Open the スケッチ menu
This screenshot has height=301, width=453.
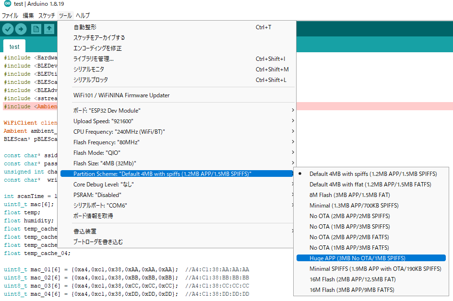47,16
